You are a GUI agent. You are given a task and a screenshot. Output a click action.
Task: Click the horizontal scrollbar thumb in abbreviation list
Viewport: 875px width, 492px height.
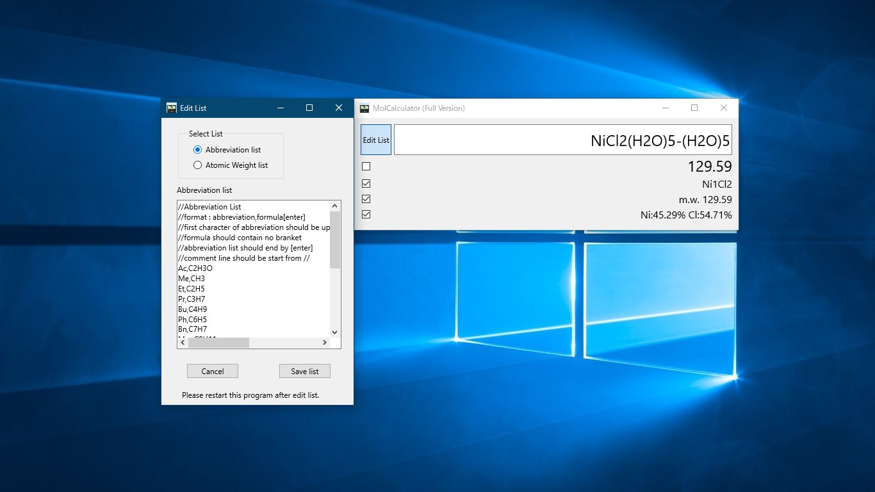[218, 343]
